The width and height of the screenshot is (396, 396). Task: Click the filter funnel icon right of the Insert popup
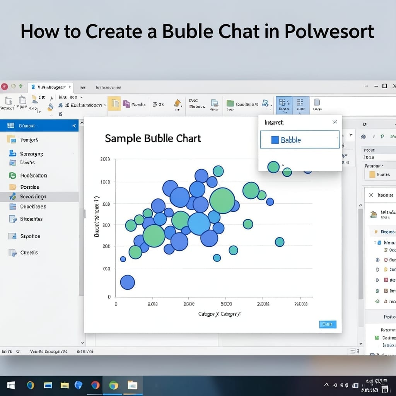pos(351,135)
